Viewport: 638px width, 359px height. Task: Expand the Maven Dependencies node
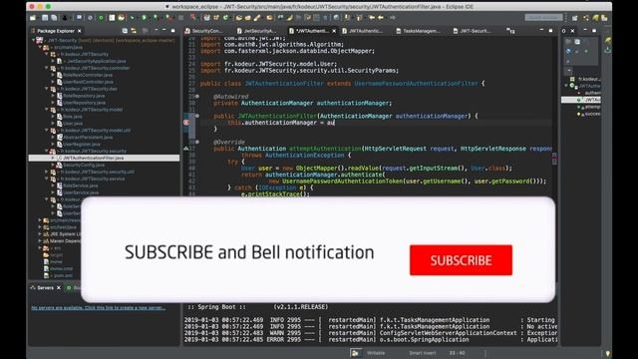point(40,241)
